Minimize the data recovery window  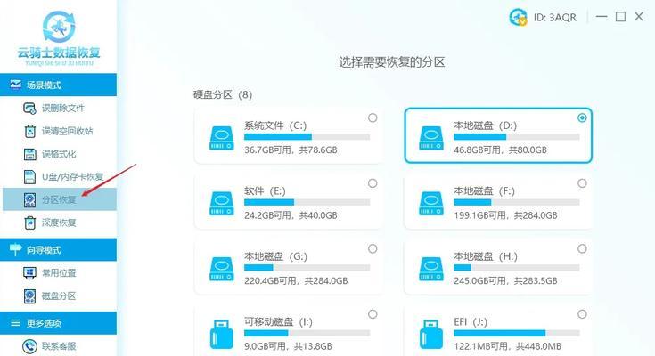point(602,17)
